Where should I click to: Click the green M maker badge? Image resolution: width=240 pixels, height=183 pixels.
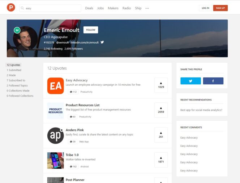pos(17,30)
